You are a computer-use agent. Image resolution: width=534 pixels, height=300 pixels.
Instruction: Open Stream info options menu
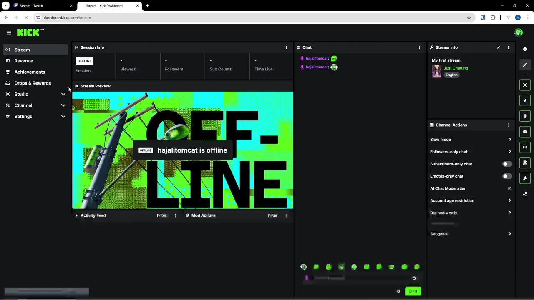tap(508, 47)
